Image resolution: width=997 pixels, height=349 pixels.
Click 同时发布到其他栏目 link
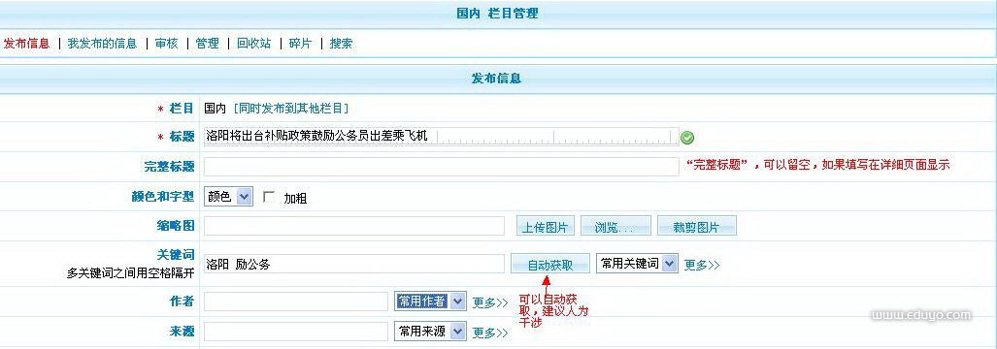point(291,109)
